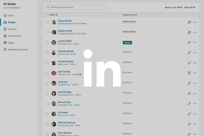Screen dimensions: 204x136
Task: Edit Antonie Martel with pencil icon
Action: (x=189, y=53)
